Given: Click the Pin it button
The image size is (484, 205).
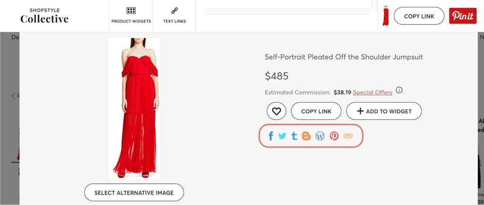Looking at the screenshot, I should click(463, 16).
